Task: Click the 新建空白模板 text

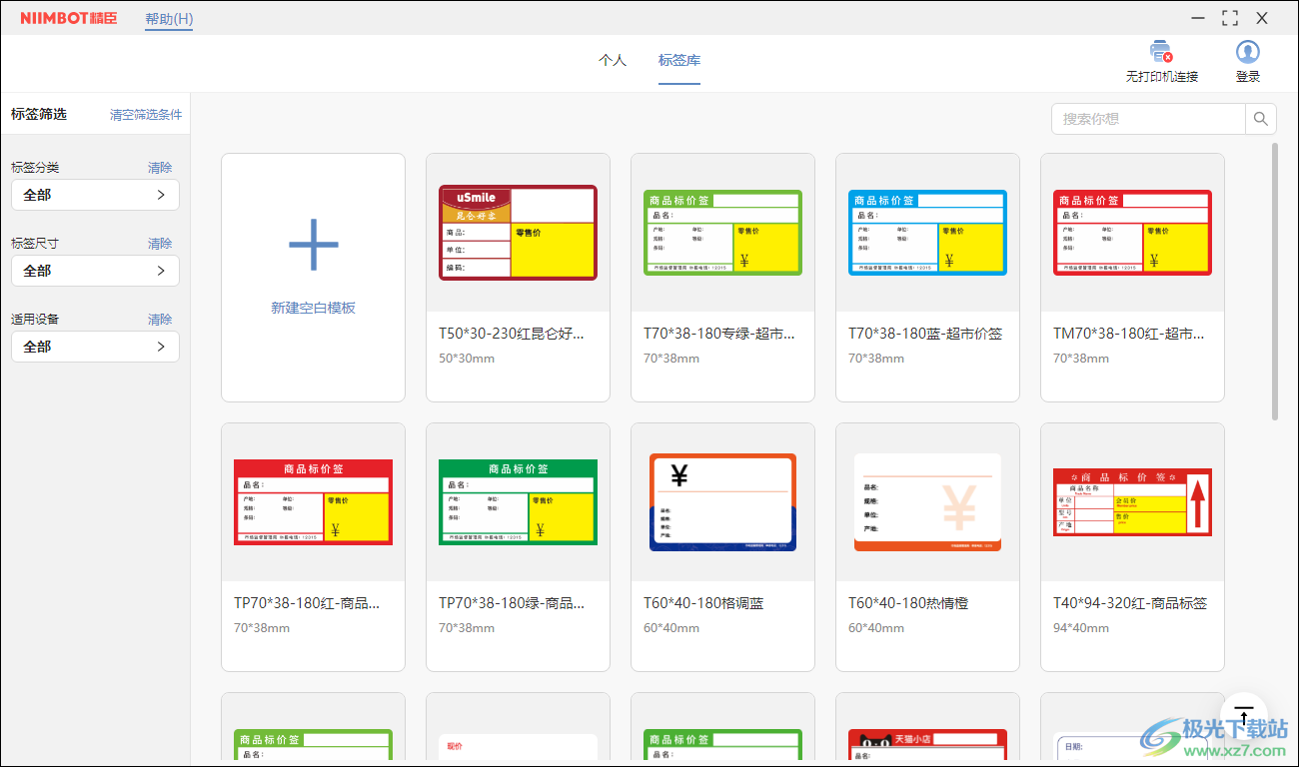Action: click(313, 308)
